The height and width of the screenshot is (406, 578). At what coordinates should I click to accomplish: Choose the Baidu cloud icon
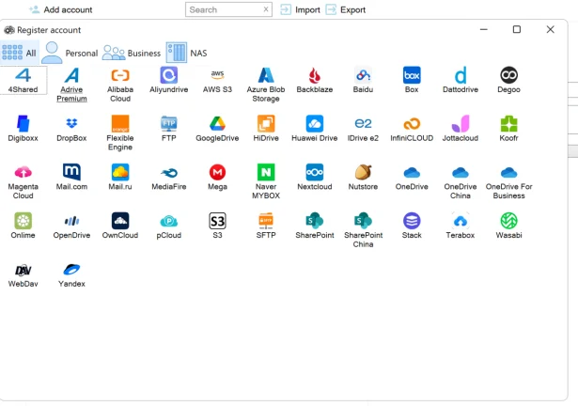[363, 81]
